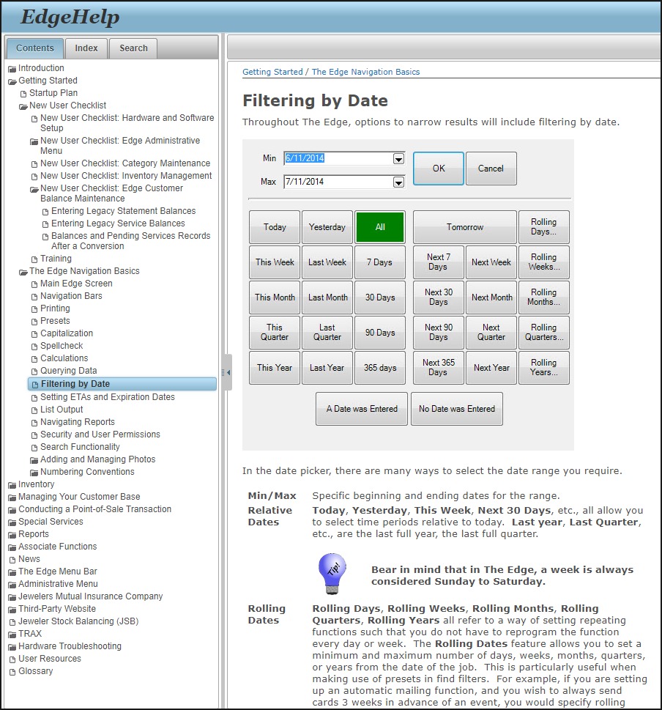662x710 pixels.
Task: Open the Max date dropdown arrow
Action: click(398, 182)
